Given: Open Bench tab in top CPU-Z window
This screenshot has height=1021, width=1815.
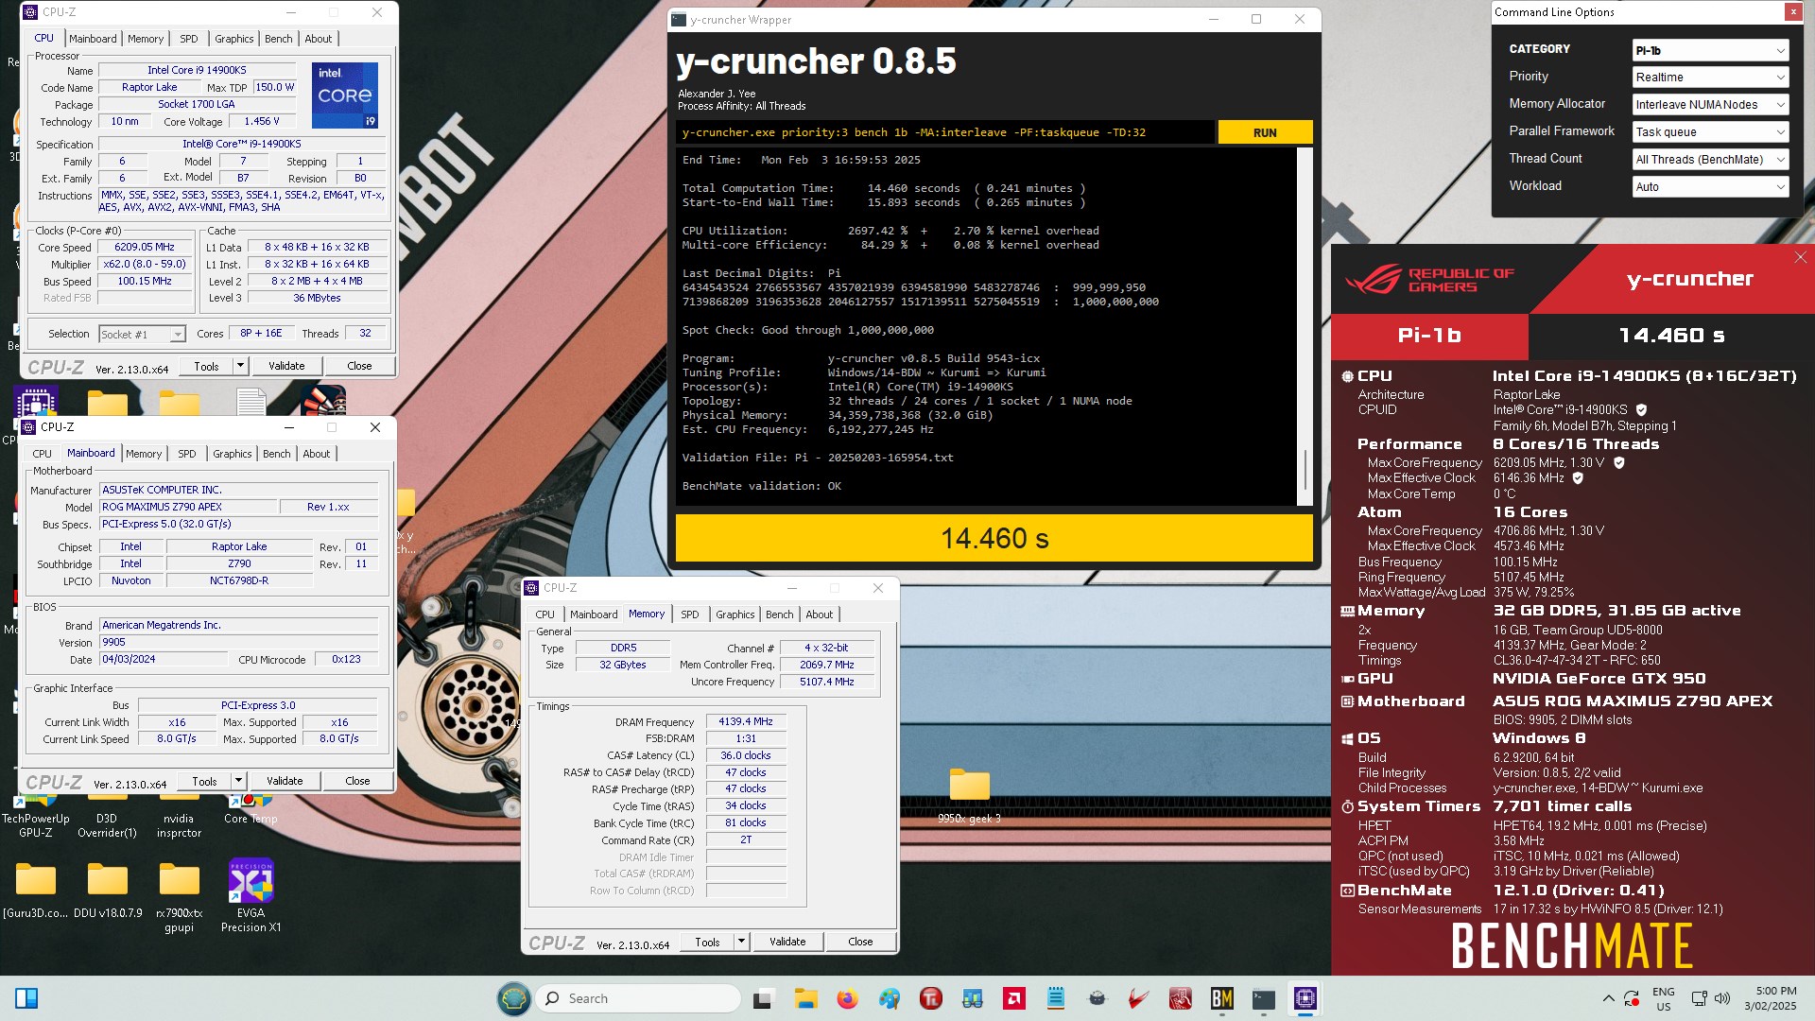Looking at the screenshot, I should point(278,39).
